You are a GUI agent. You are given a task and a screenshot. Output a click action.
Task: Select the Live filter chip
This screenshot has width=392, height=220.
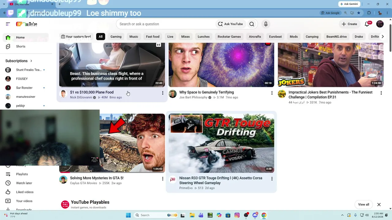click(170, 37)
